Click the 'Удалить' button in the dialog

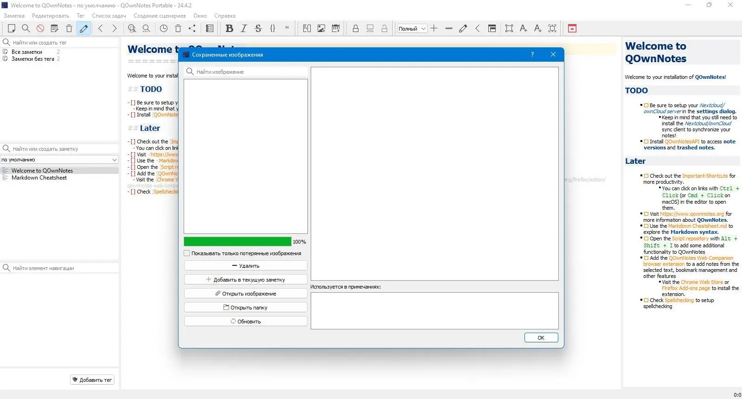pos(246,266)
